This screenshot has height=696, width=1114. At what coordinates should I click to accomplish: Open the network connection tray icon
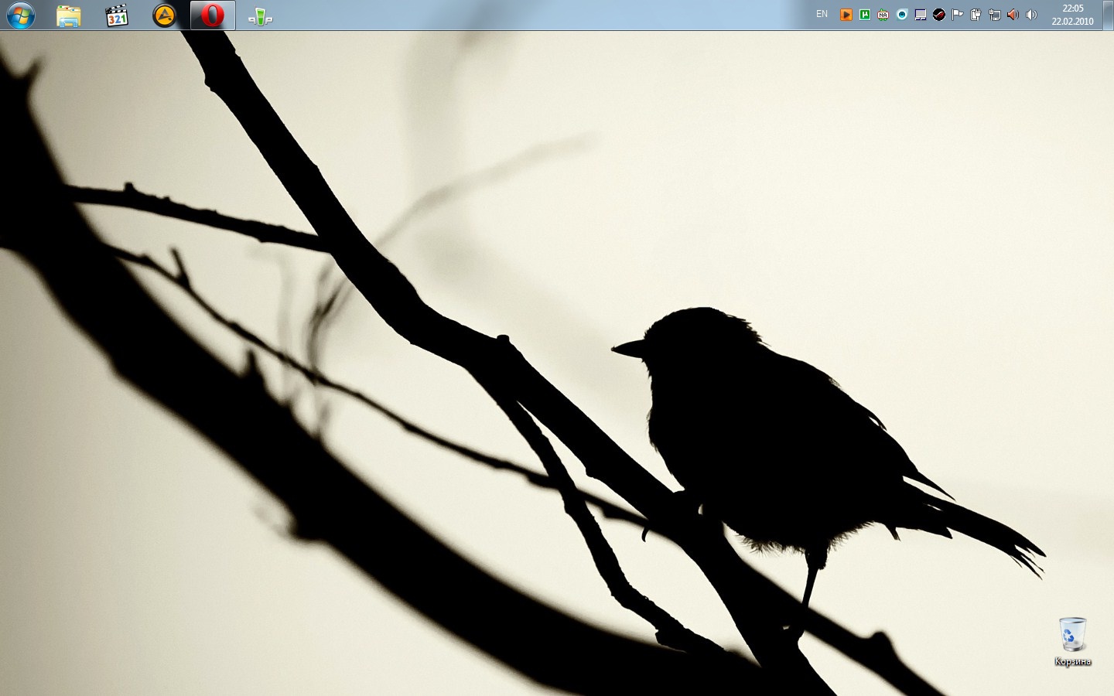click(995, 15)
